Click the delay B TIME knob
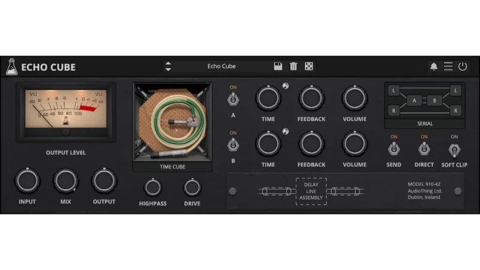480x270 pixels. click(x=268, y=144)
